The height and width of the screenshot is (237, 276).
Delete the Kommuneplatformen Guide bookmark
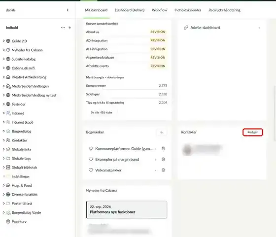[x=163, y=148]
